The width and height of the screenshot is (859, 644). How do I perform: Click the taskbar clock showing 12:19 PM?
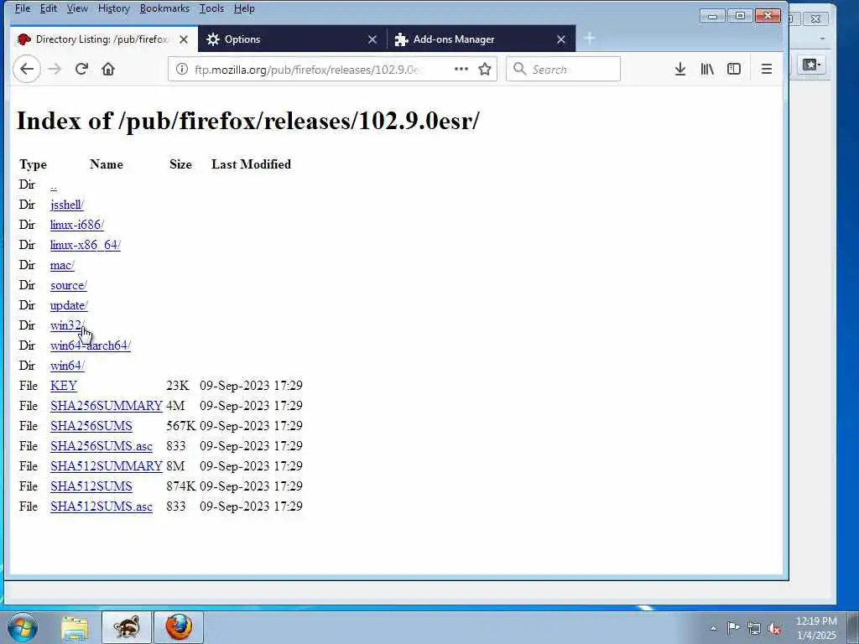(816, 621)
